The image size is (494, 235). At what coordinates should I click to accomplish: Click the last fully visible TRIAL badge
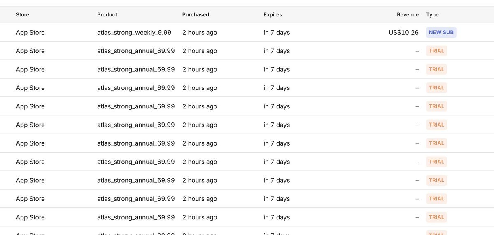pyautogui.click(x=436, y=217)
